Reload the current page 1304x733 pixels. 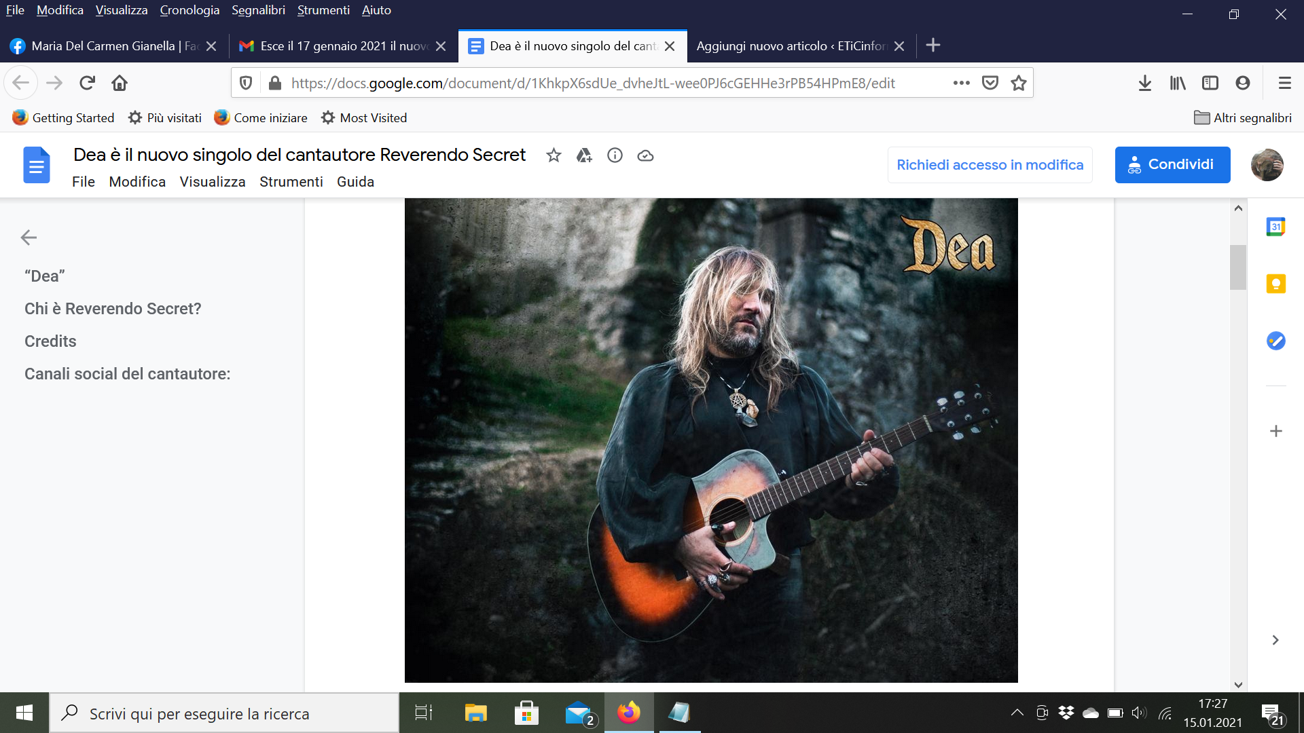pyautogui.click(x=87, y=83)
